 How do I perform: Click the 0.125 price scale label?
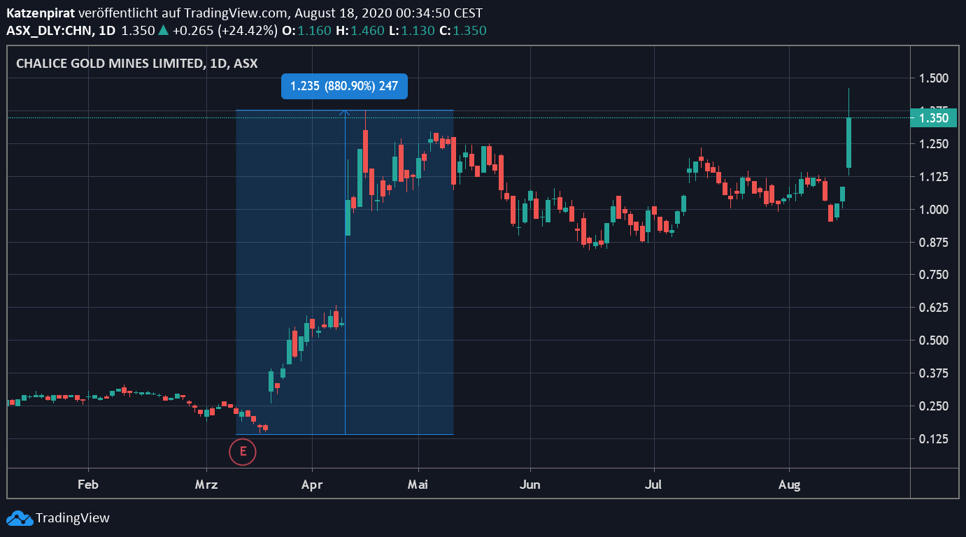coord(934,438)
